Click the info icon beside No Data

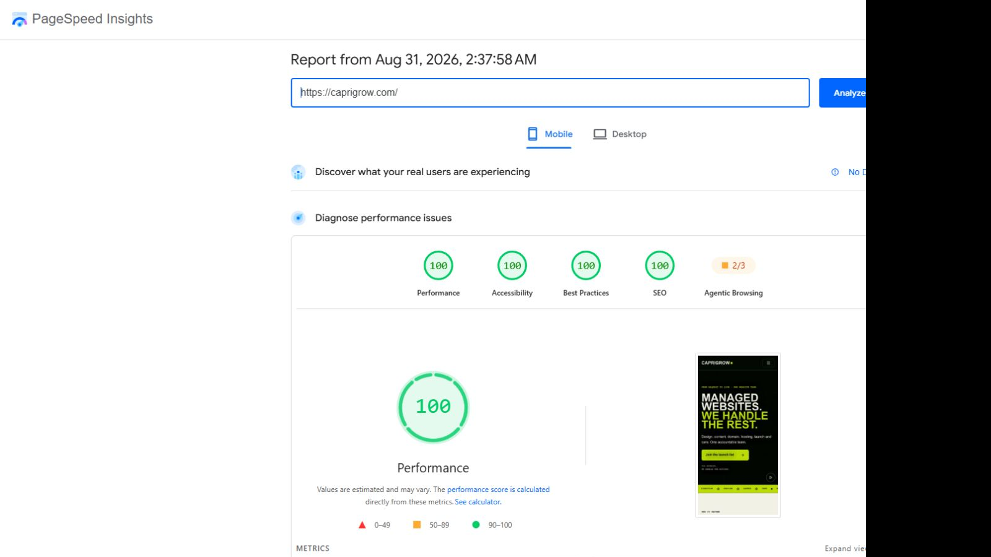835,172
